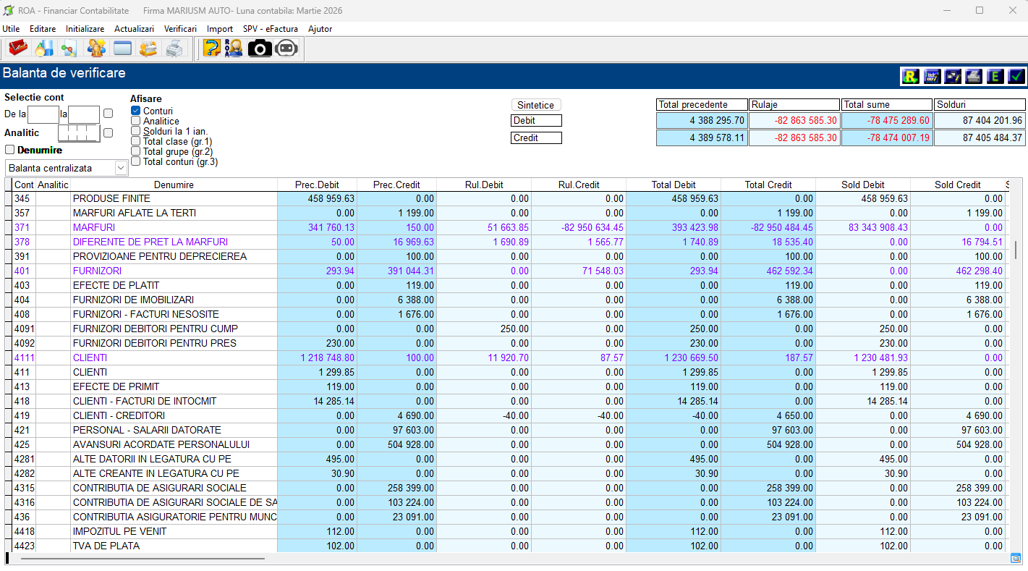Click the black camera screenshot icon
The width and height of the screenshot is (1028, 571).
point(260,48)
